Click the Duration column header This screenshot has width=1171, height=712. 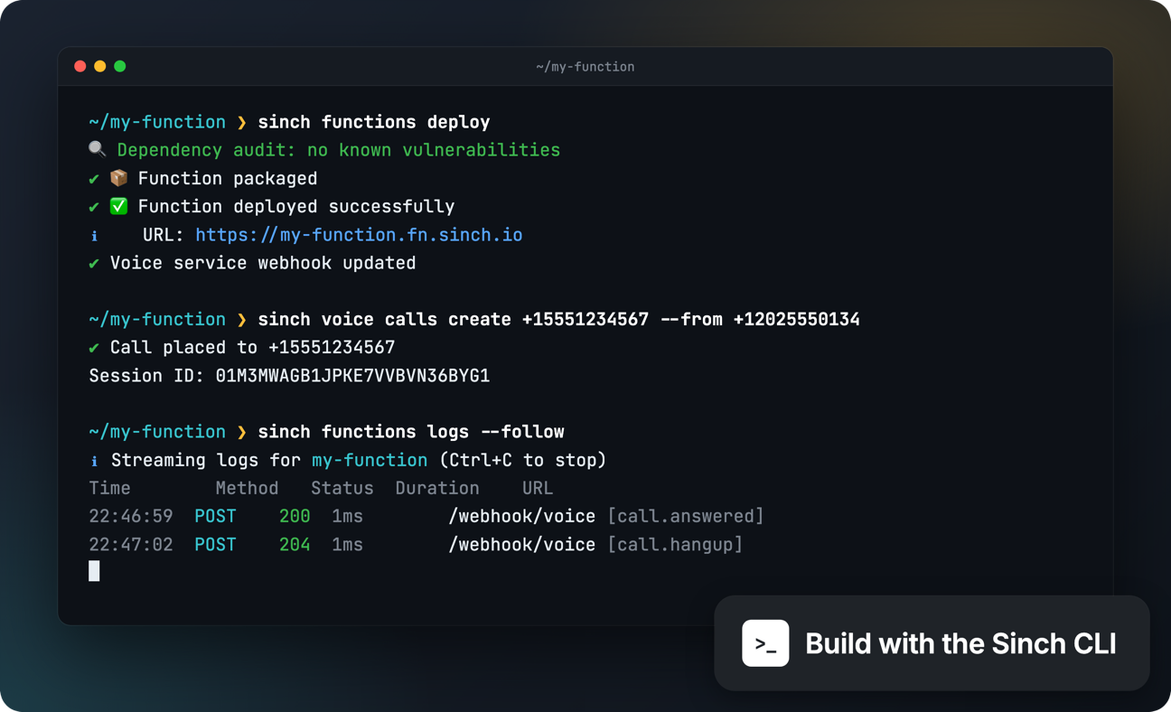(x=437, y=488)
